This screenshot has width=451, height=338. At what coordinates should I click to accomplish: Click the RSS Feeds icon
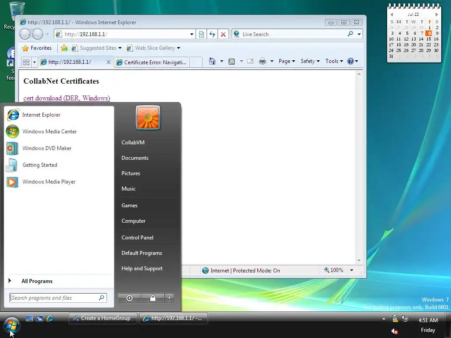[x=232, y=61]
